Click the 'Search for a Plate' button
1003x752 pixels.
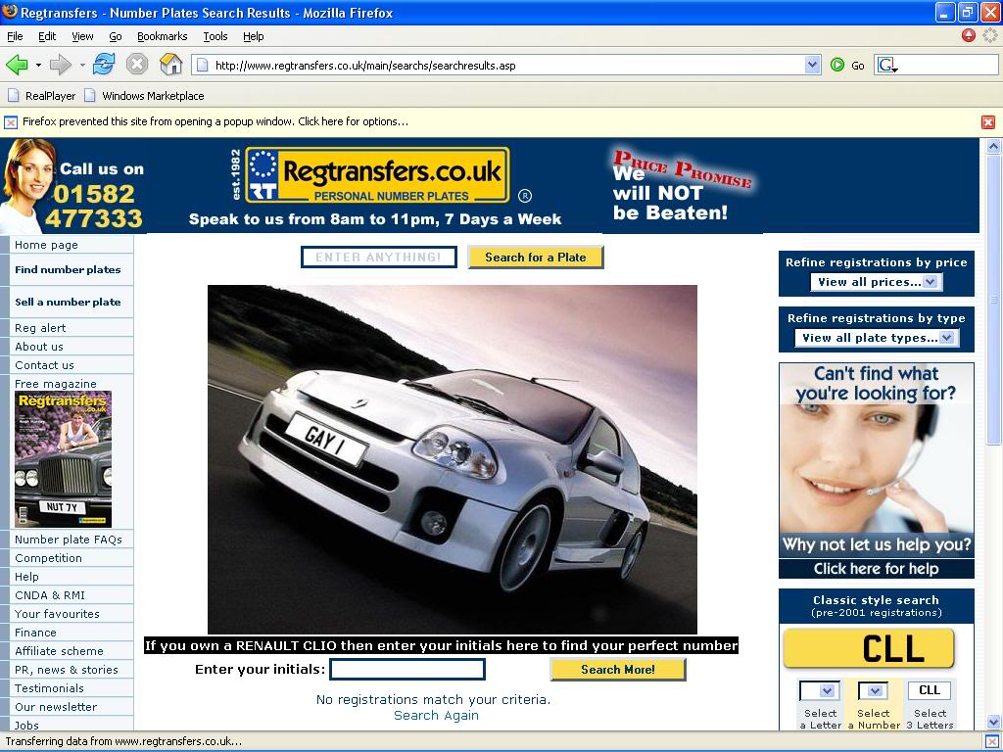click(x=535, y=258)
